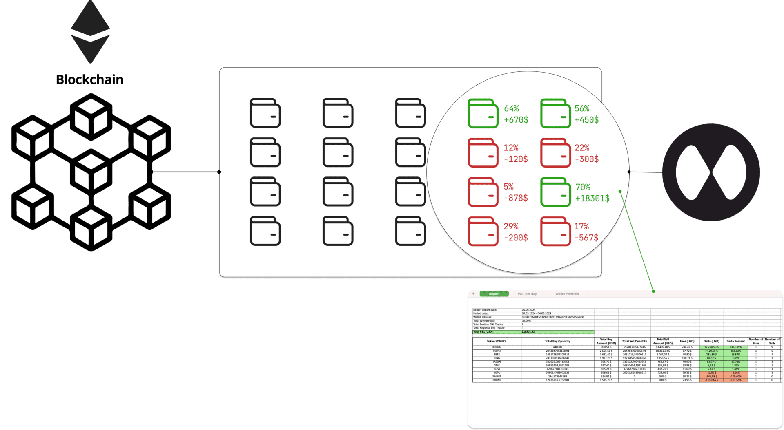Screen dimensions: 784x430
Task: Select the -1 559,65 $ delta cell
Action: pyautogui.click(x=711, y=380)
